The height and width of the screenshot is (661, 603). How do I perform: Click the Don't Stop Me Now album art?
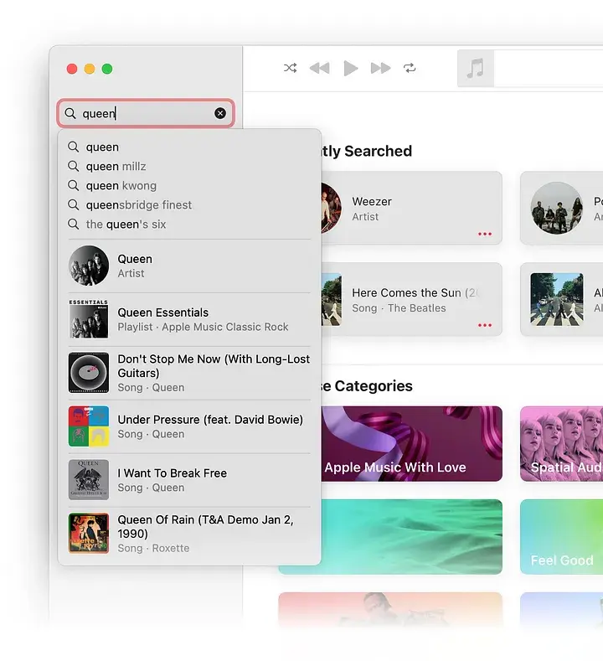pos(89,373)
